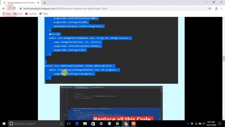
Task: Click the '@Override' code line
Action: click(x=54, y=34)
